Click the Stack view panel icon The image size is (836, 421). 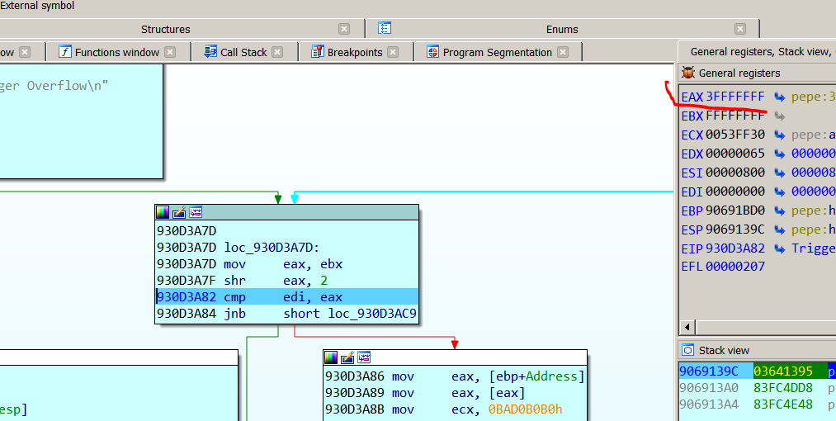(688, 351)
